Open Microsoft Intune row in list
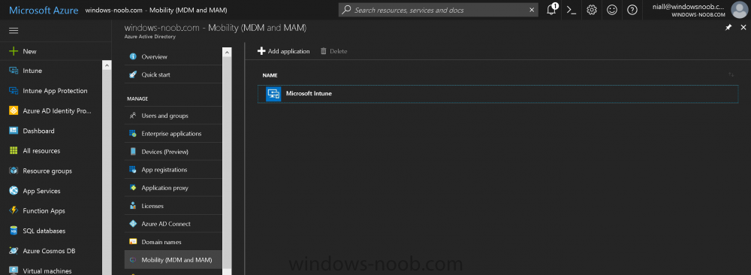Screen dimensions: 751x275 pos(498,94)
